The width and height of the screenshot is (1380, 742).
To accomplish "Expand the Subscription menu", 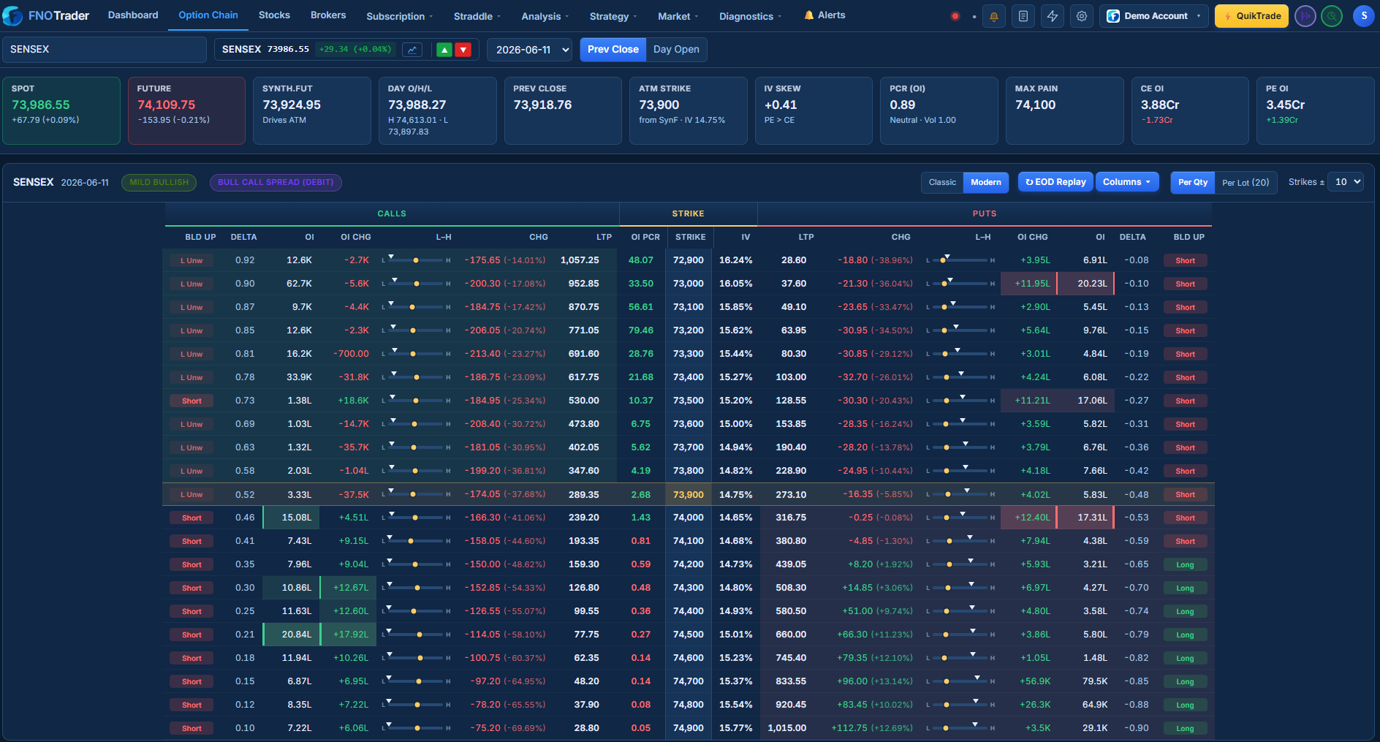I will point(400,16).
